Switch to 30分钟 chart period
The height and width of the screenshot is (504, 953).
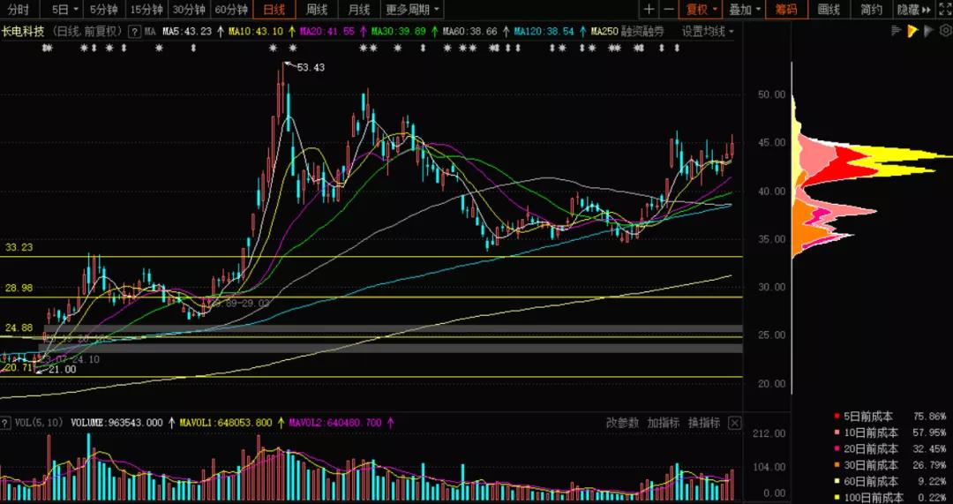[x=189, y=9]
